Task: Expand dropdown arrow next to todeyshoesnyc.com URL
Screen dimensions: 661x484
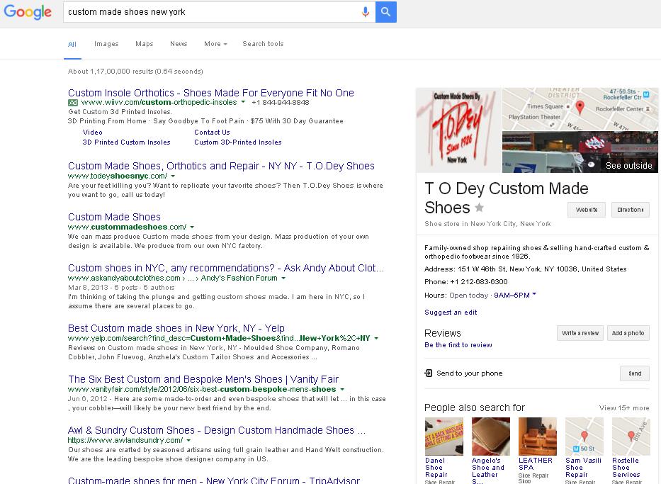Action: [173, 176]
